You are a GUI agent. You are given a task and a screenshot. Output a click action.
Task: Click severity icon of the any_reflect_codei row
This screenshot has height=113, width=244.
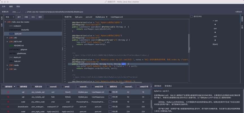(x=8, y=102)
